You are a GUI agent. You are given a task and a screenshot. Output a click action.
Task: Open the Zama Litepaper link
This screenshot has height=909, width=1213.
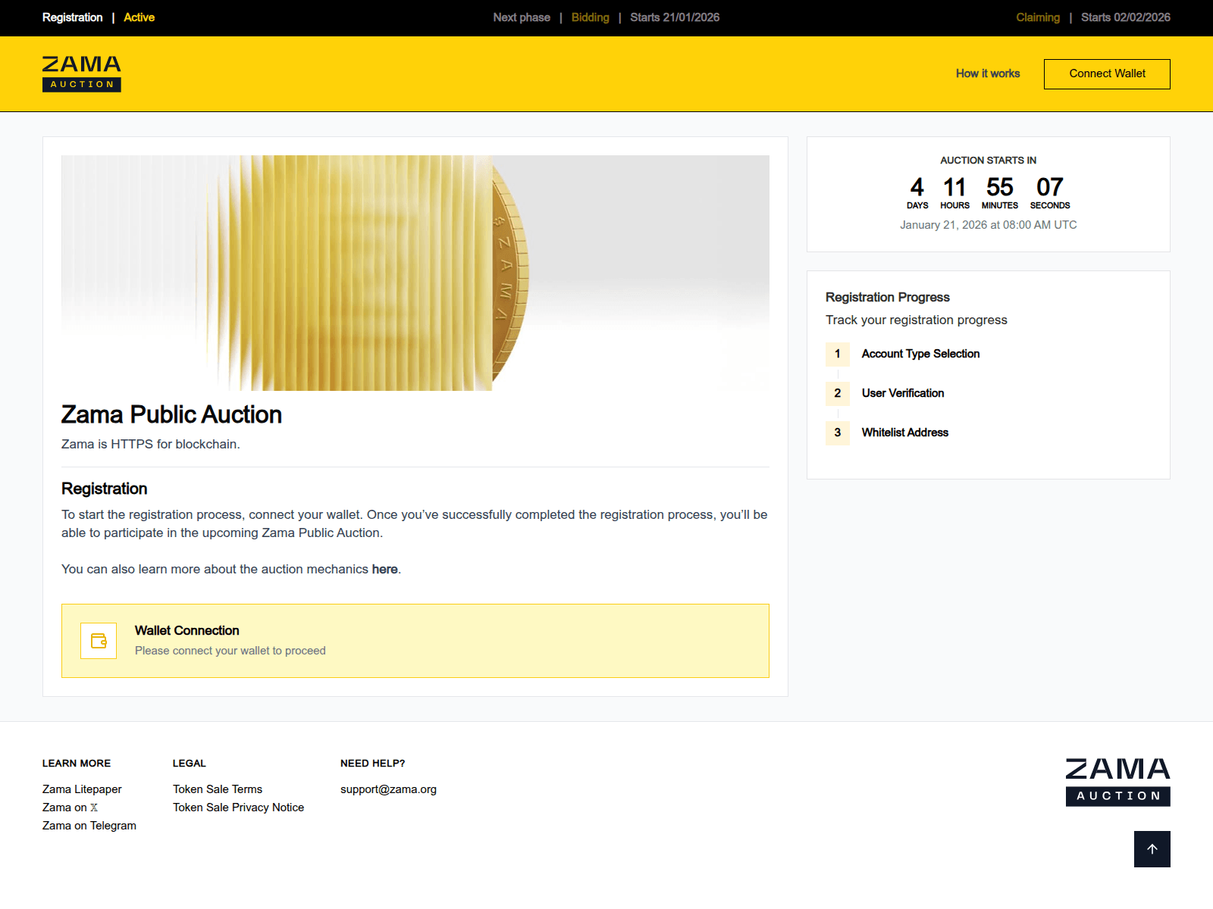click(x=82, y=789)
